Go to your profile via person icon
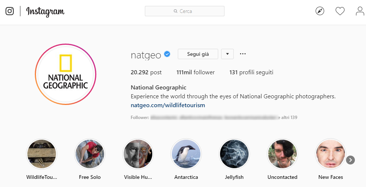Screen dimensions: 366x187 click(360, 11)
